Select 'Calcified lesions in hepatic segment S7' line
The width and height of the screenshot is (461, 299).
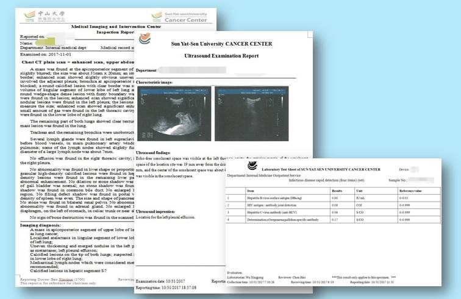(x=68, y=271)
